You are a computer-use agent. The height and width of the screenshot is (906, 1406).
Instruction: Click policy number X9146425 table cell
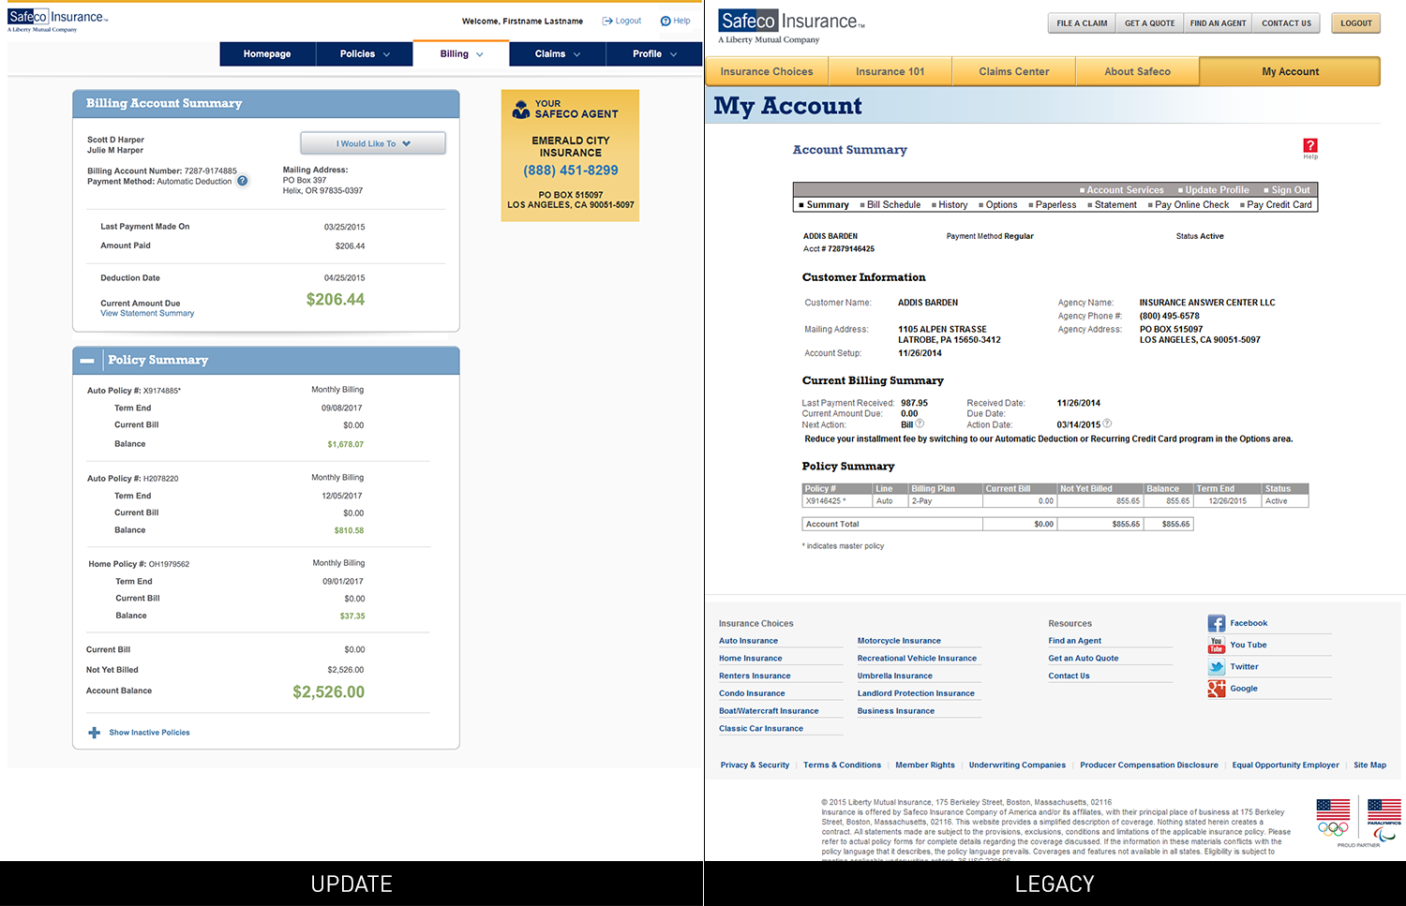tap(836, 501)
